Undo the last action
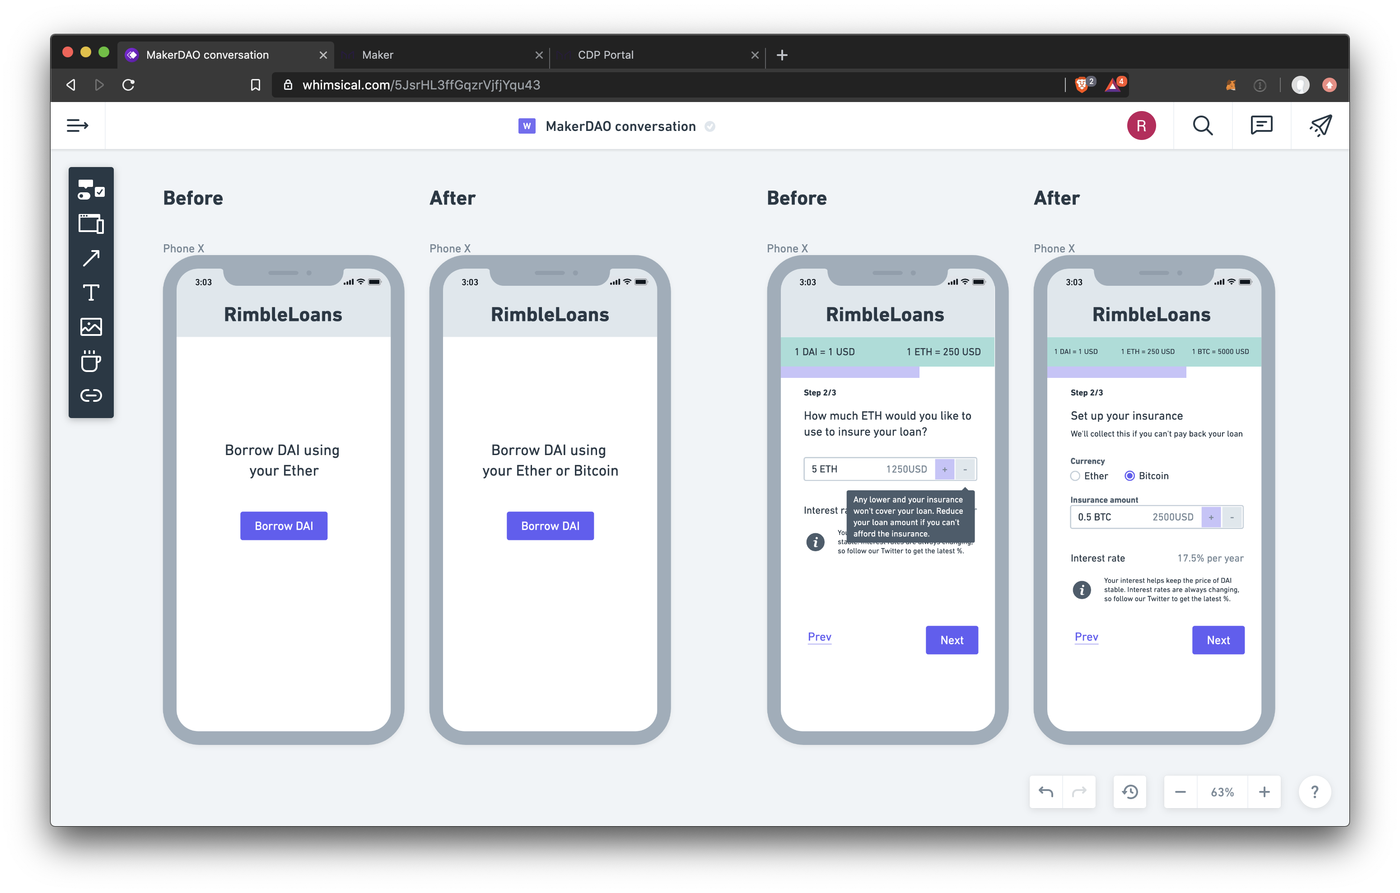This screenshot has width=1400, height=893. pyautogui.click(x=1045, y=792)
